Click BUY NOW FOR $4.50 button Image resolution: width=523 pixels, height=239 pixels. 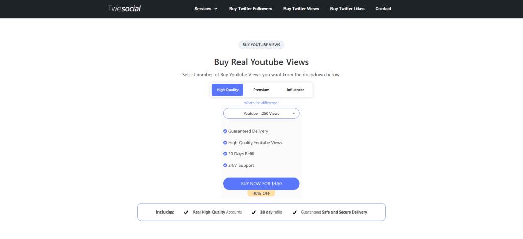point(261,184)
